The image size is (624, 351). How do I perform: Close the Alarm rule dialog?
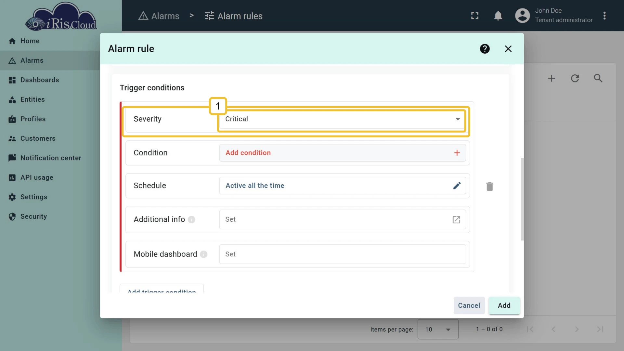click(x=508, y=49)
